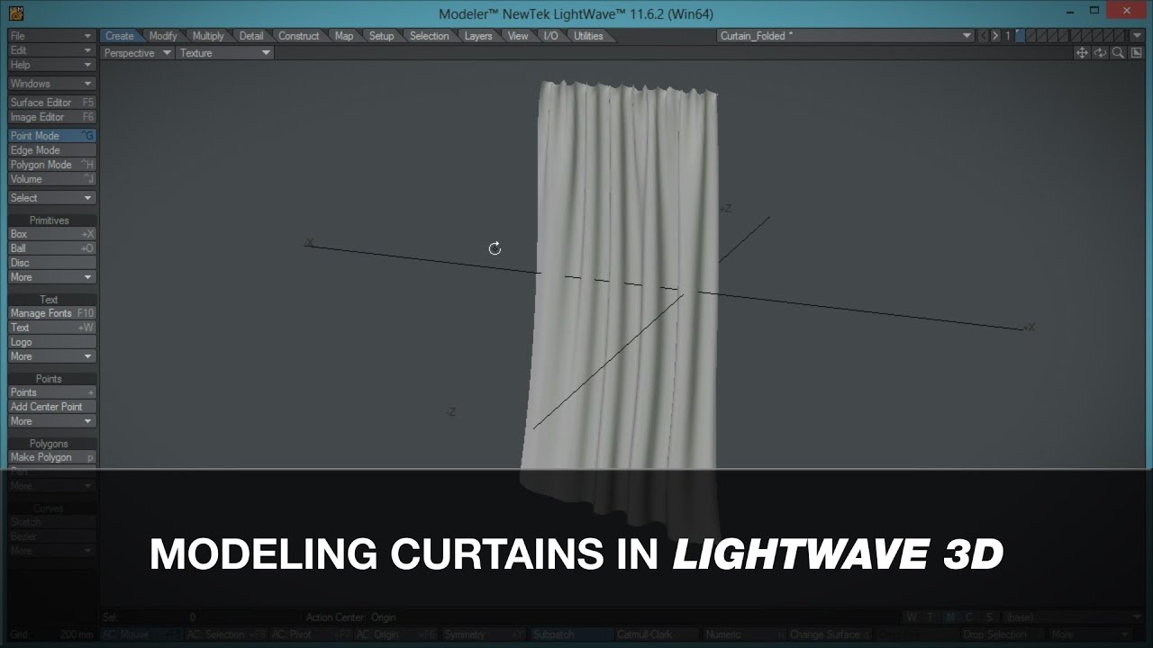1153x648 pixels.
Task: Select the first layer slot
Action: click(x=1021, y=36)
